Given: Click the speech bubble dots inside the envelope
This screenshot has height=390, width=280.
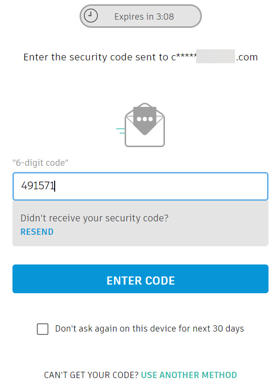Looking at the screenshot, I should (x=145, y=119).
